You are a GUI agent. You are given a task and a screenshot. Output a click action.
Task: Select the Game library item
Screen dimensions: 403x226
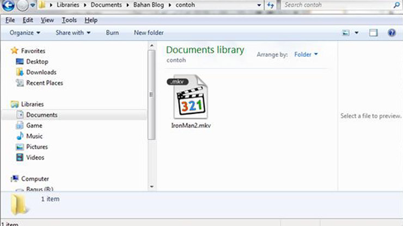pyautogui.click(x=34, y=125)
